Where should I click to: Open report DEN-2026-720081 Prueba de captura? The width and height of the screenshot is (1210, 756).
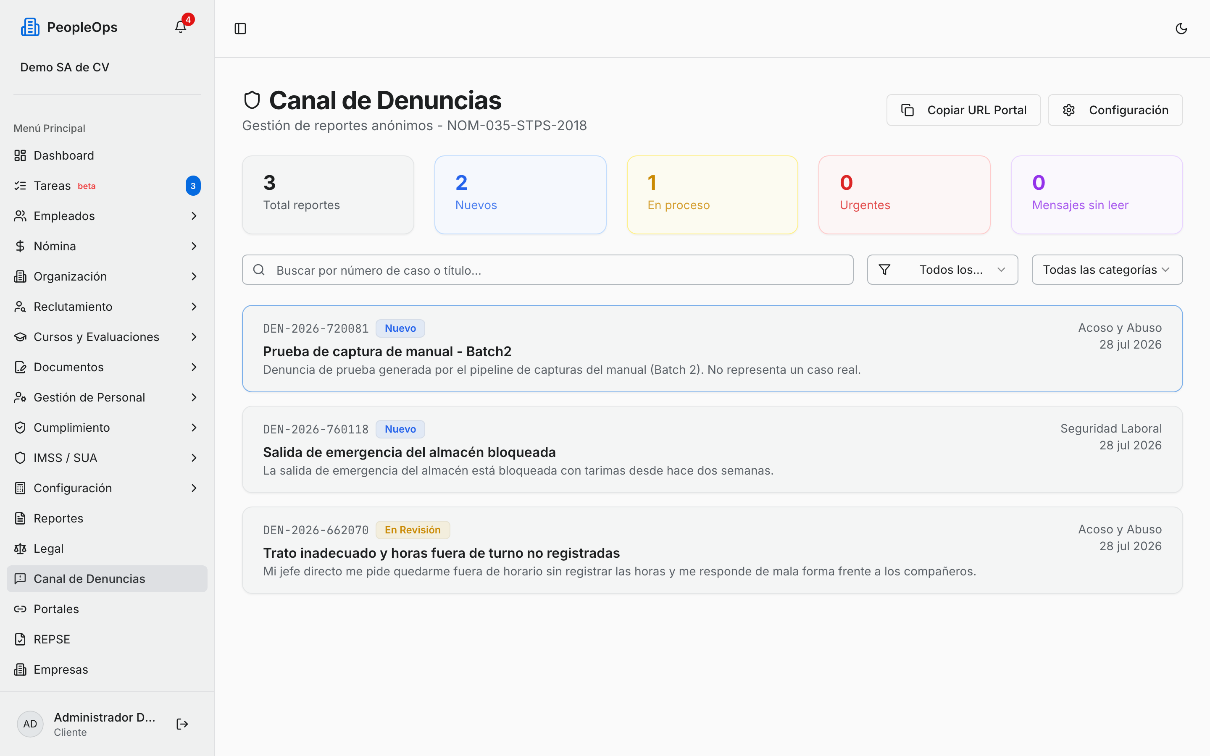[712, 349]
